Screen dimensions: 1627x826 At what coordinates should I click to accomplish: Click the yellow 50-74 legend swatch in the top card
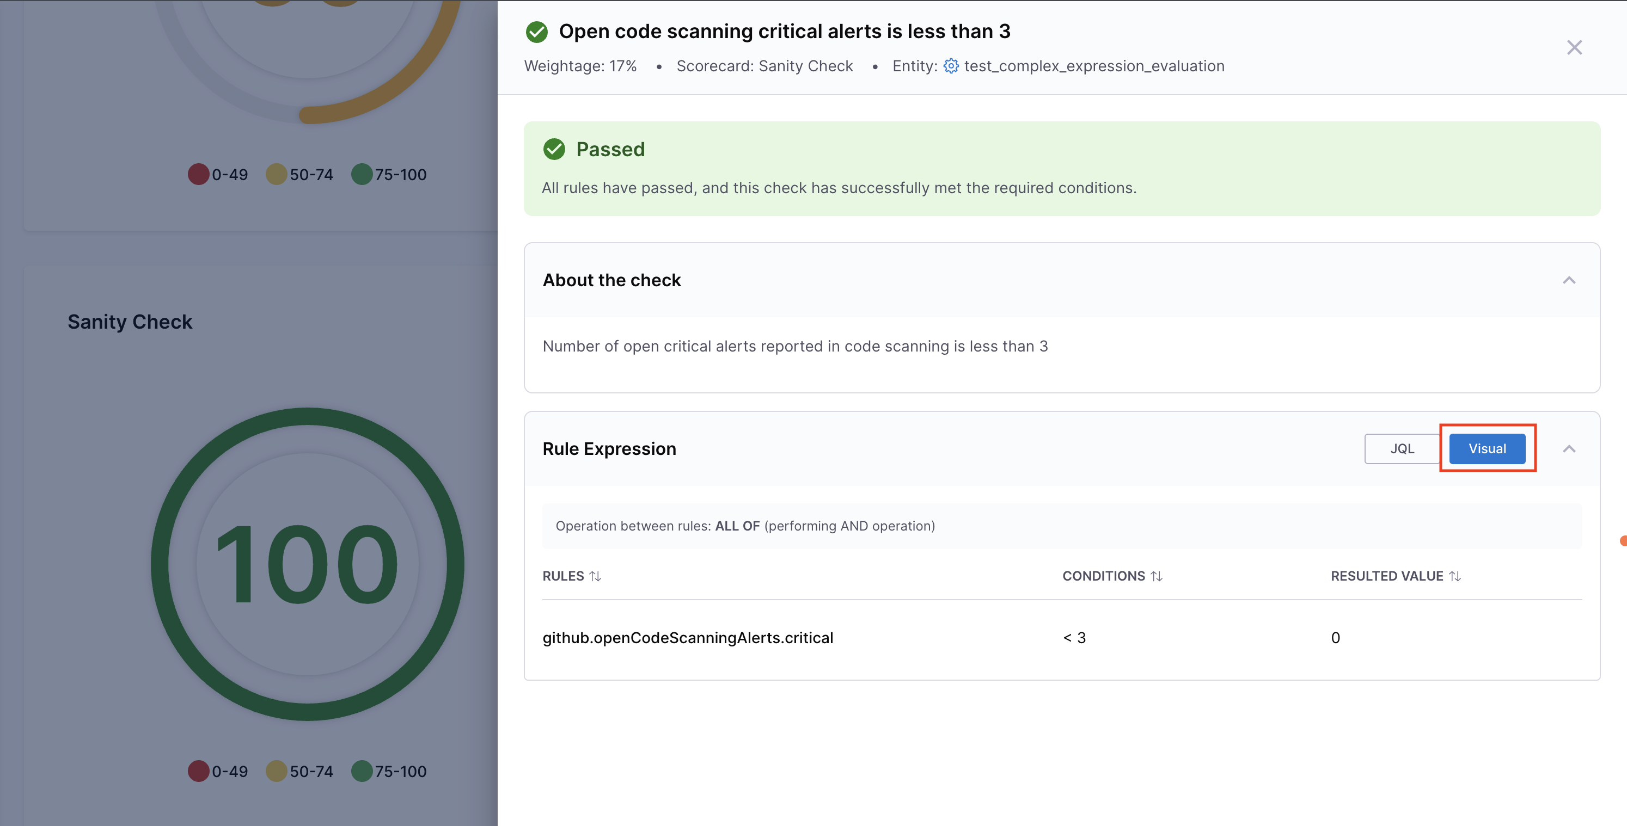(276, 174)
